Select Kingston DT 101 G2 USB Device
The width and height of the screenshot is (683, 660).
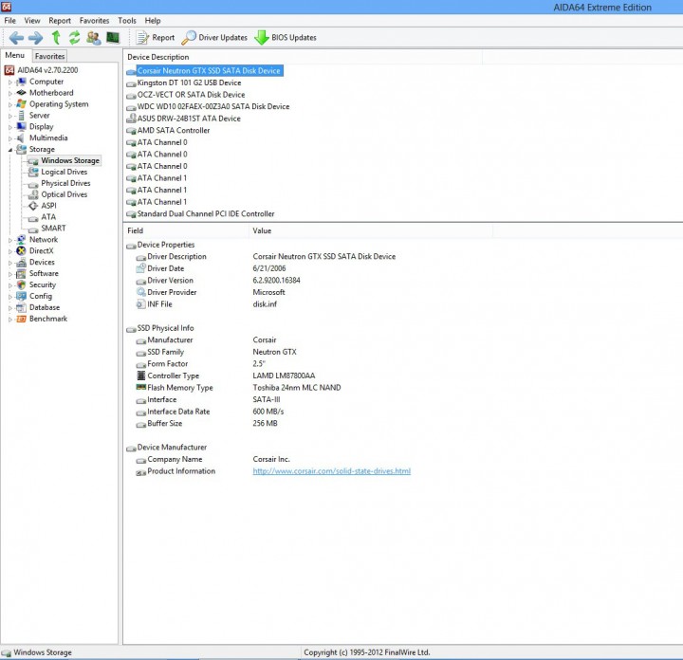coord(189,82)
